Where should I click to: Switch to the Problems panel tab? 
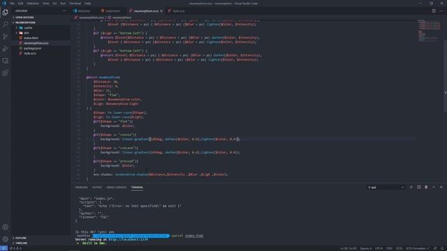pos(82,188)
